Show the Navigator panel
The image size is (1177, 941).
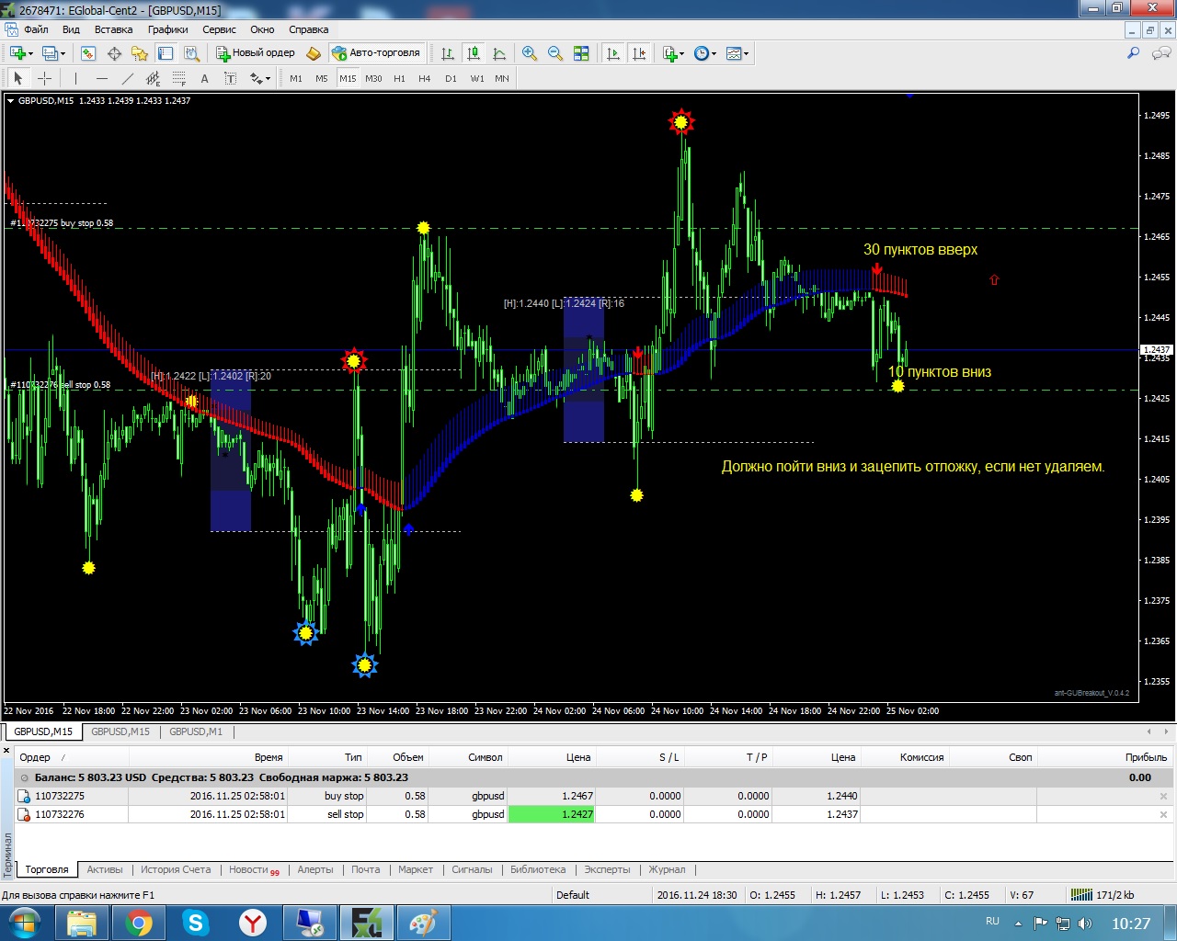[x=140, y=53]
